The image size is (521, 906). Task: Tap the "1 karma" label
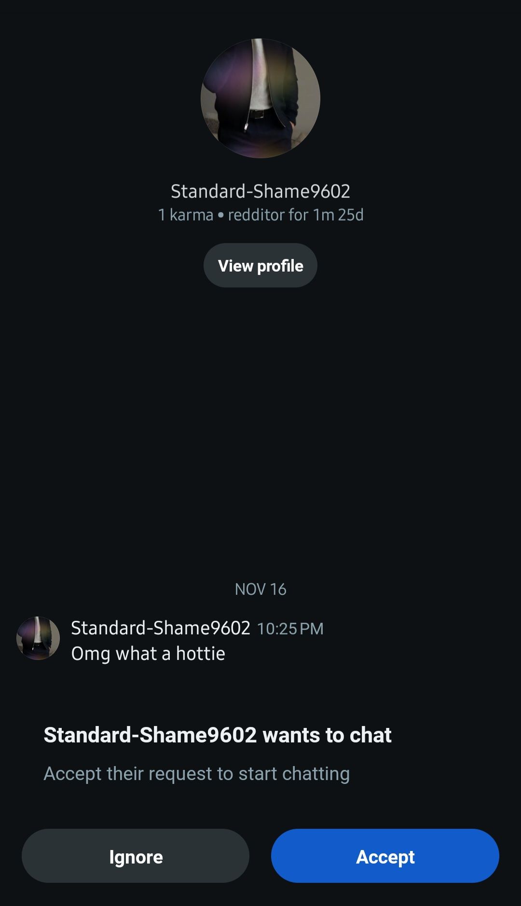[x=186, y=215]
